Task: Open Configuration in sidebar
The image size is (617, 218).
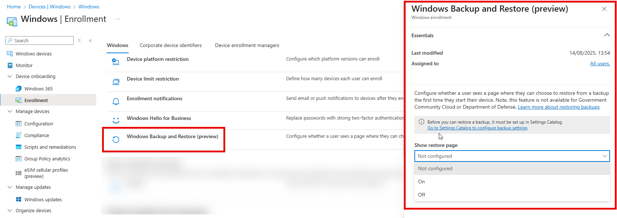Action: [x=39, y=124]
